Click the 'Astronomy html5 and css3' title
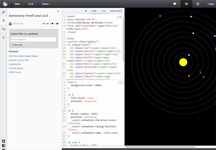 coord(28,16)
